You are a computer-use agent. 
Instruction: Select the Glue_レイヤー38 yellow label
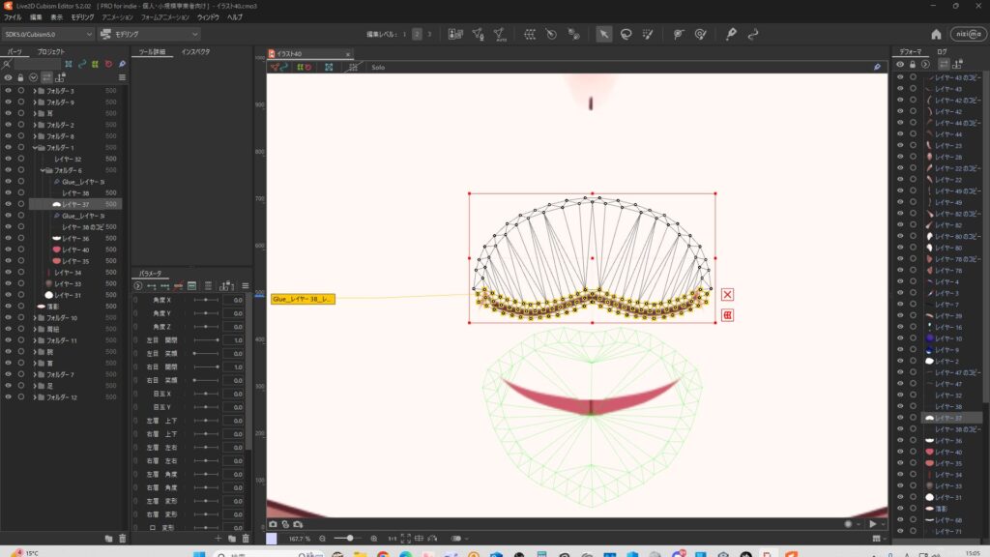pyautogui.click(x=303, y=299)
